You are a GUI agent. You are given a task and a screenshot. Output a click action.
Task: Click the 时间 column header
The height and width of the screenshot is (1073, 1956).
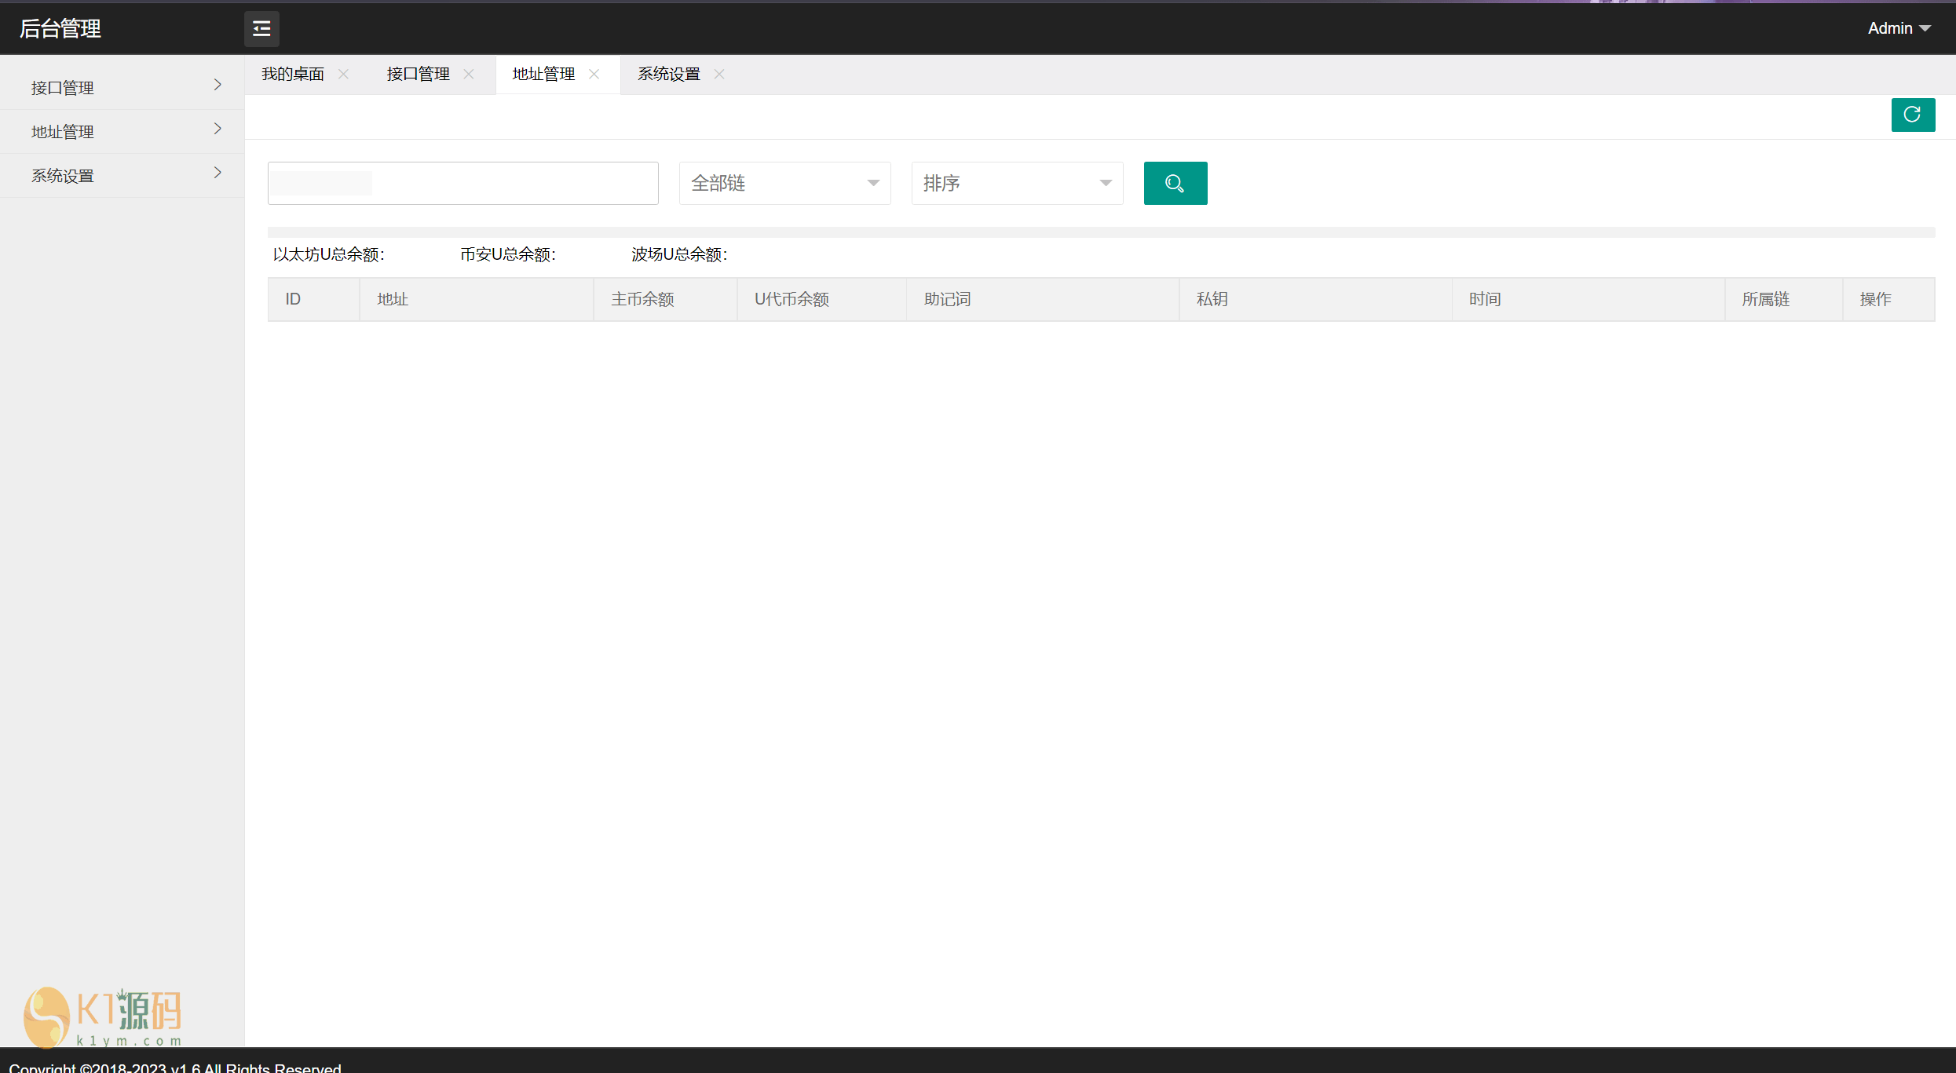pyautogui.click(x=1484, y=299)
